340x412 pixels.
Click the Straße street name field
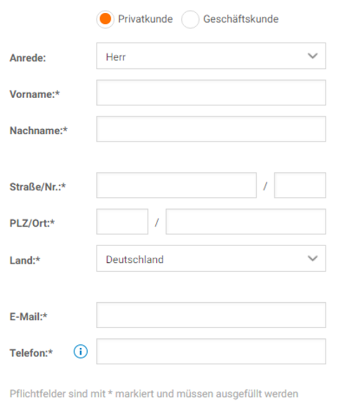(x=176, y=185)
